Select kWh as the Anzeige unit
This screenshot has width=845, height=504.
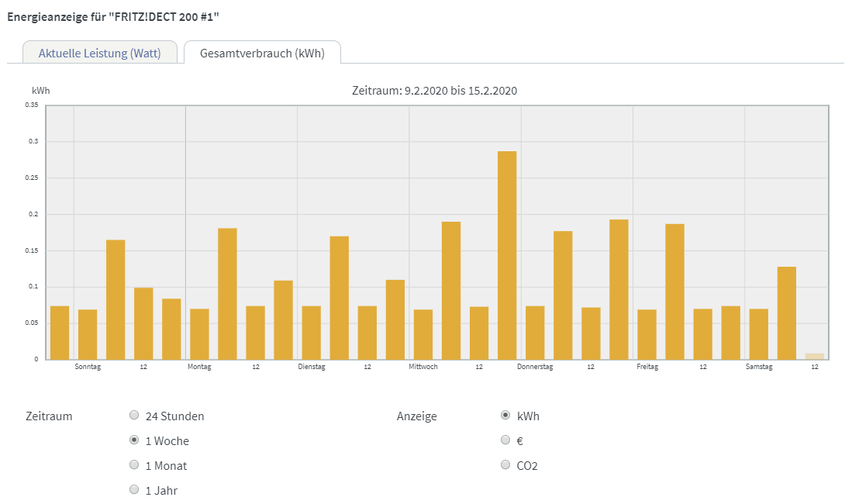pyautogui.click(x=505, y=416)
